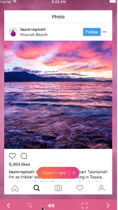Open Search tab with magnifying glass
The image size is (118, 210).
point(37,188)
